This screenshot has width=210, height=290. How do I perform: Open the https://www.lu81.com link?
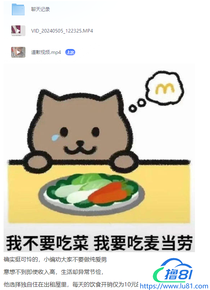pyautogui.click(x=174, y=286)
